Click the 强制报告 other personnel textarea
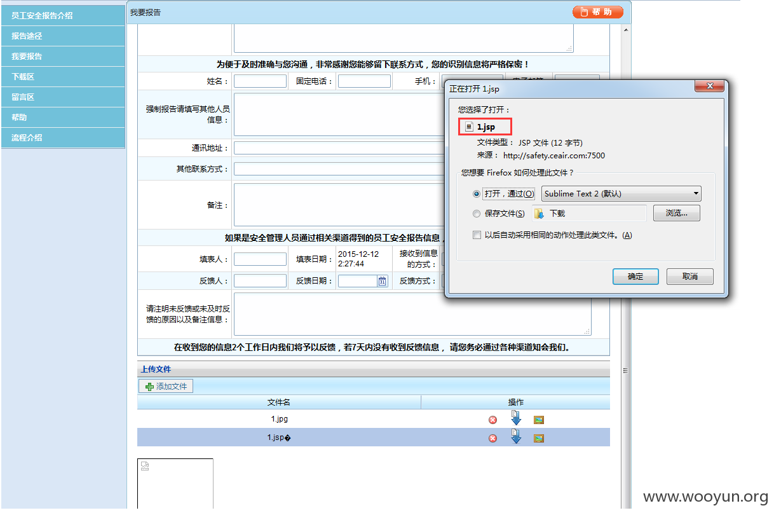This screenshot has width=774, height=515. (339, 114)
